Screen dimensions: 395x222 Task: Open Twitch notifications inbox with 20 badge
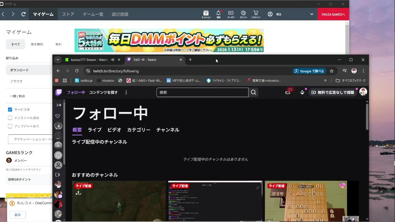click(x=288, y=92)
